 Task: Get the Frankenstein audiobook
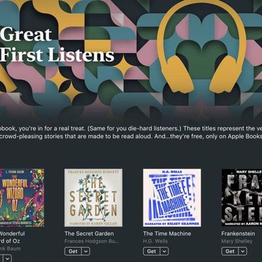point(230,252)
